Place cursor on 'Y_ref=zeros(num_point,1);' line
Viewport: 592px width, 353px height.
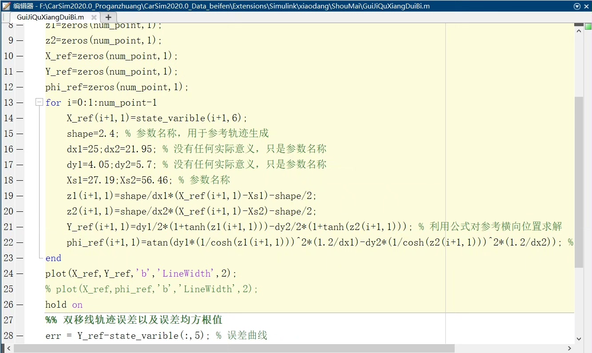point(112,71)
